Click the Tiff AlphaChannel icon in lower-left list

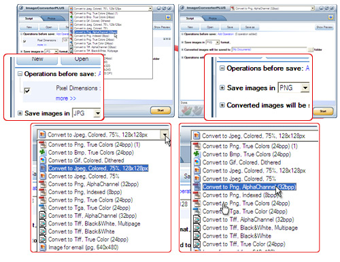pos(43,216)
